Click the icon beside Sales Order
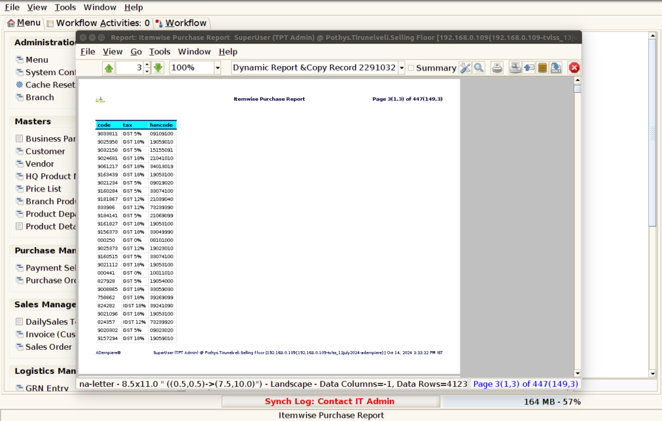 (19, 346)
